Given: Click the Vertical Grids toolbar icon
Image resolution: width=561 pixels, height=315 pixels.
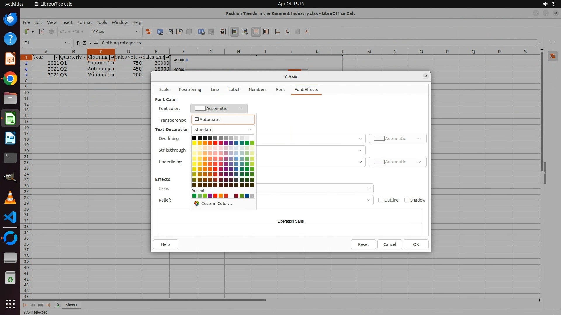Looking at the screenshot, I should [266, 32].
